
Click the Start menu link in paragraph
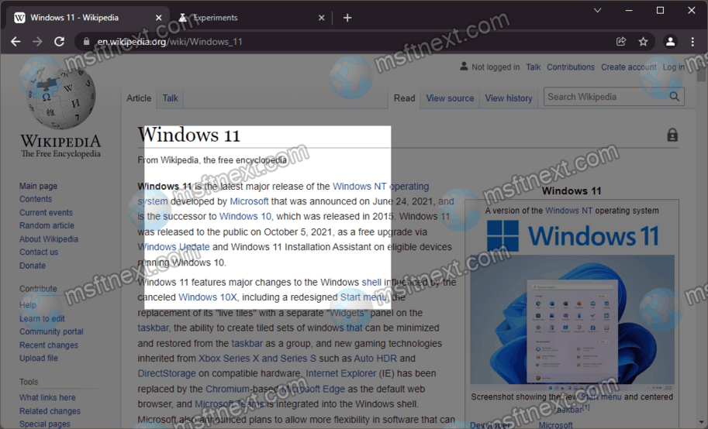[x=364, y=297]
